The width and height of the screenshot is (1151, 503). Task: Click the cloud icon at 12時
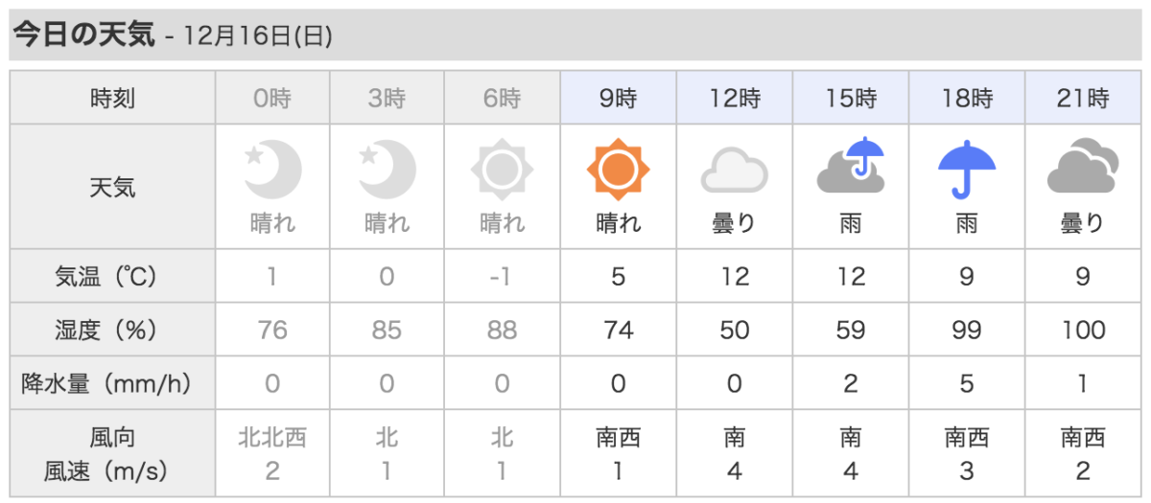click(734, 172)
